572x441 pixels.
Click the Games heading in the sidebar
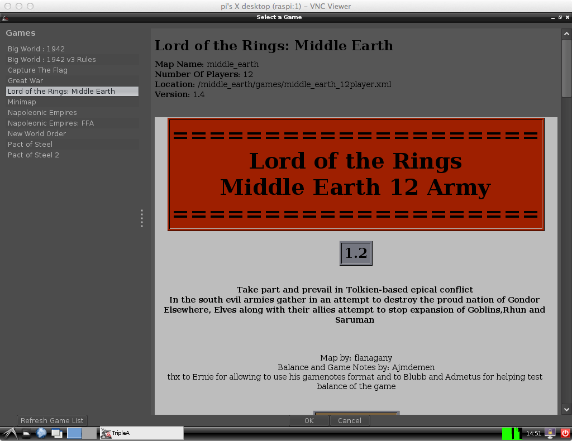click(21, 33)
